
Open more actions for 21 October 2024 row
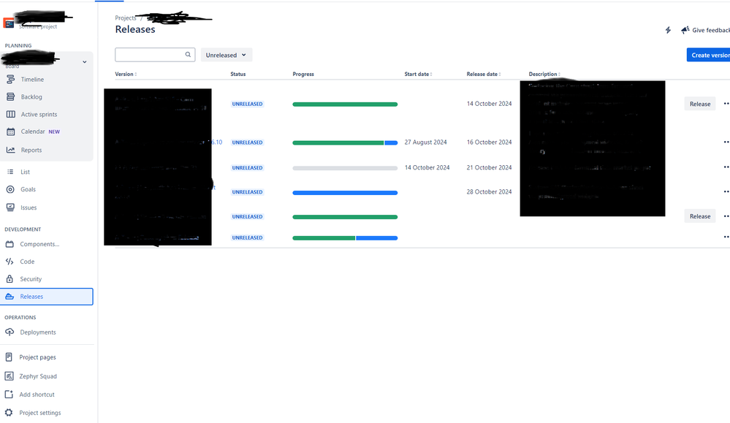[x=726, y=167]
